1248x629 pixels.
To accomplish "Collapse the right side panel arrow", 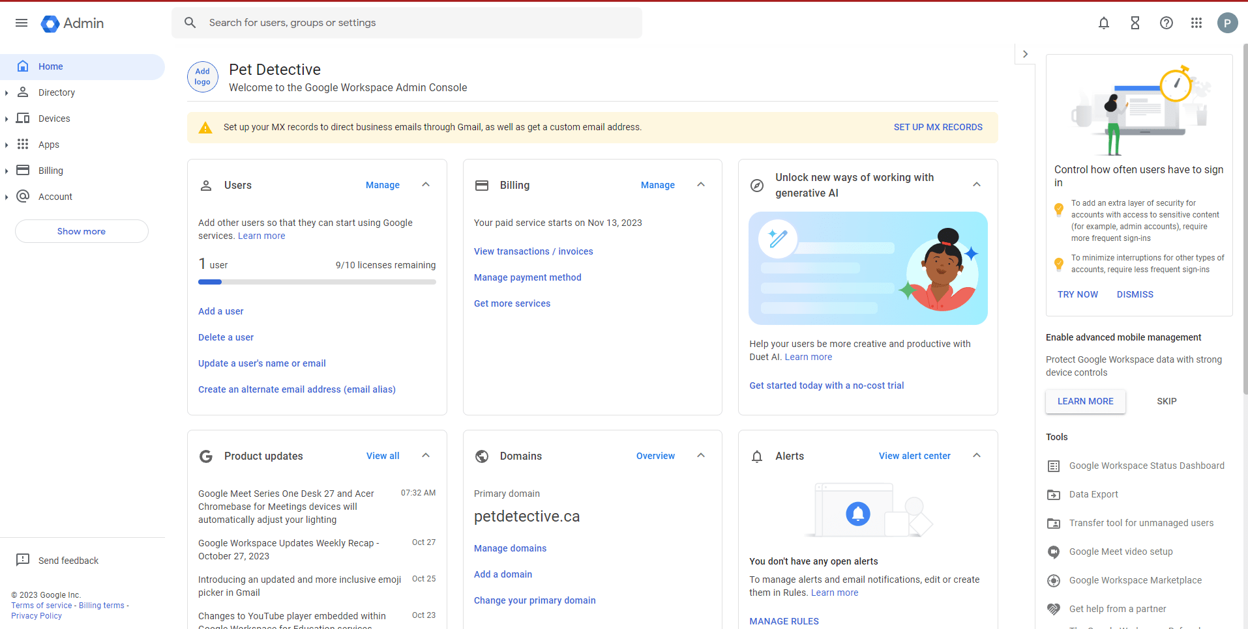I will 1025,54.
